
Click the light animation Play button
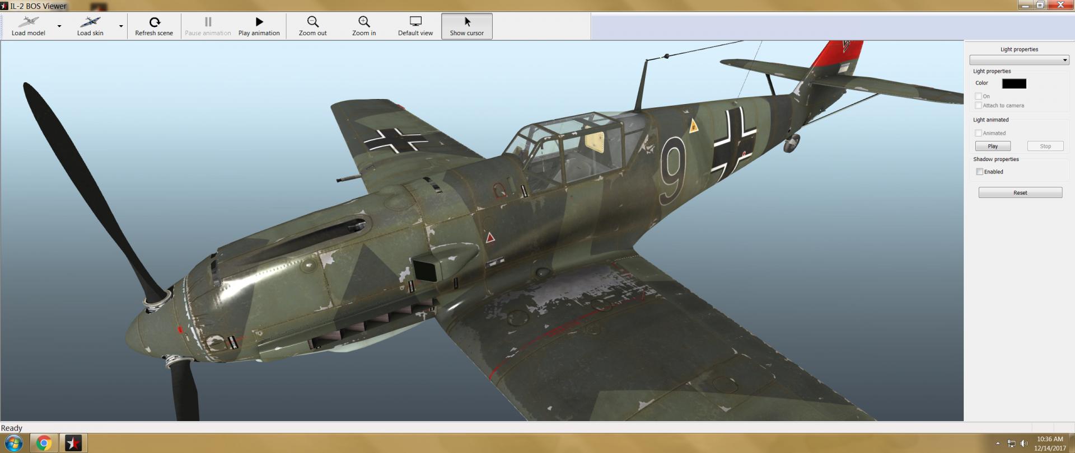click(x=993, y=146)
